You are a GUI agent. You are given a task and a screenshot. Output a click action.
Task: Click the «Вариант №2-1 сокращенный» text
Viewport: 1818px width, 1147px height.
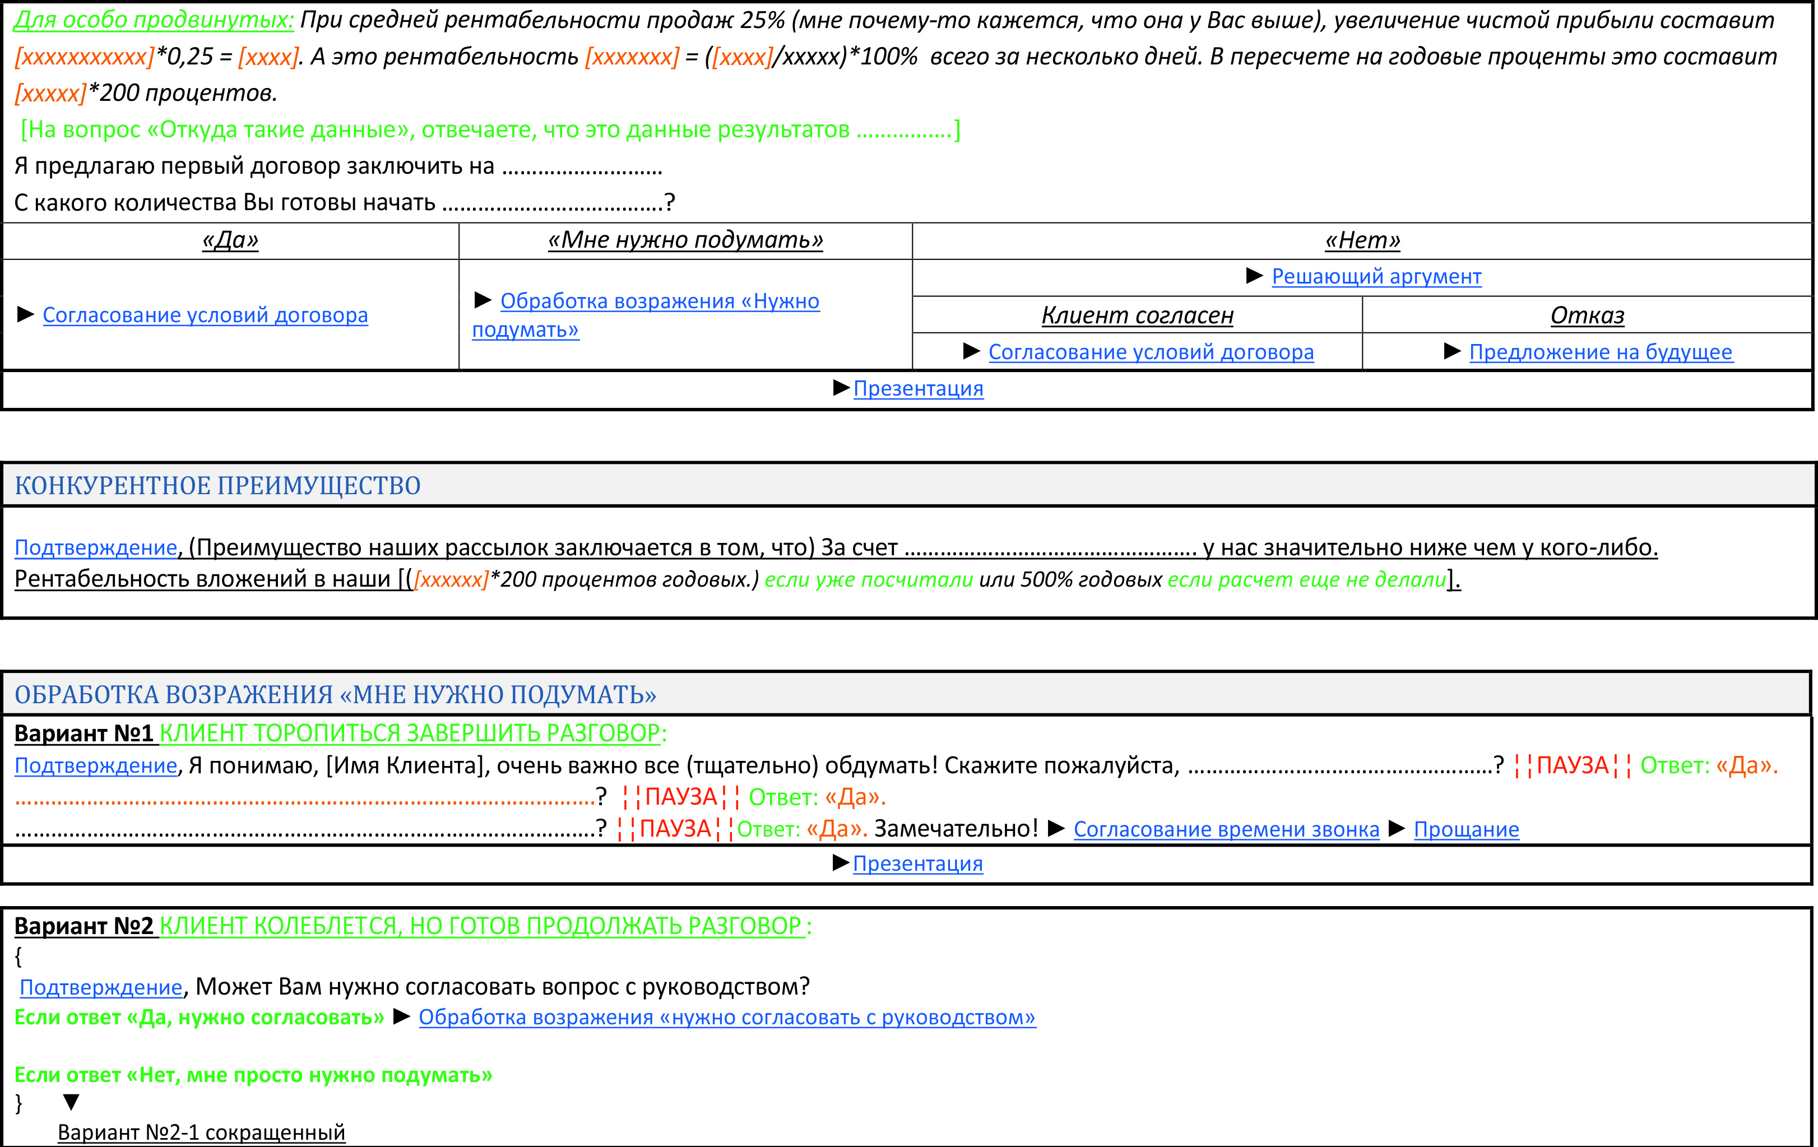201,1132
